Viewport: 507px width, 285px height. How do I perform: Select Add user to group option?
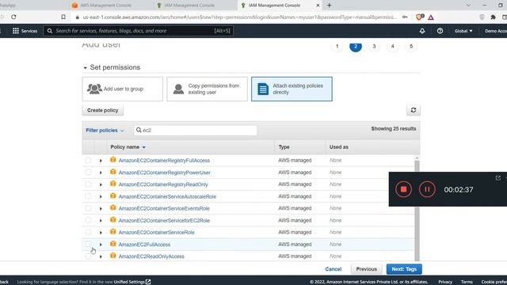pos(122,89)
